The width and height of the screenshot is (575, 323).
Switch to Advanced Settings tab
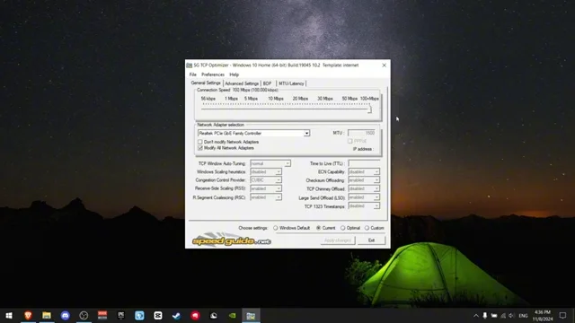242,83
